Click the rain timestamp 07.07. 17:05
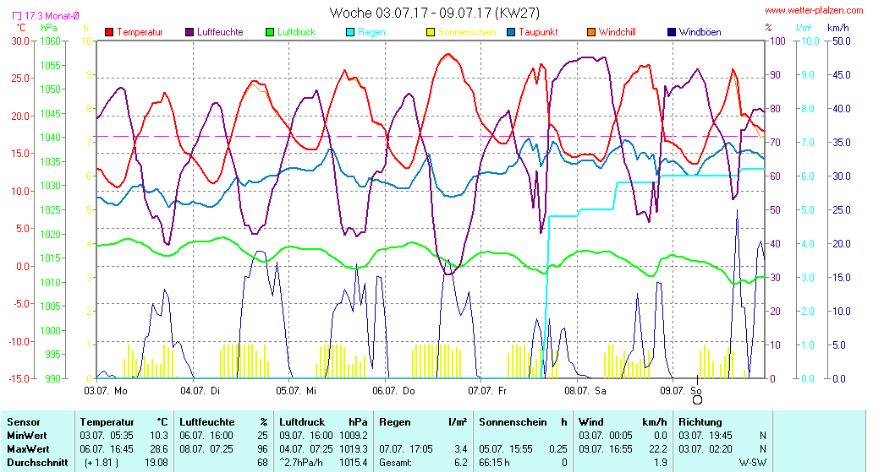 tap(406, 449)
